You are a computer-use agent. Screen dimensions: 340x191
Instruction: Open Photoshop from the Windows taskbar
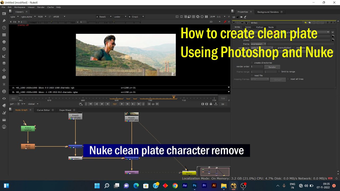194,186
